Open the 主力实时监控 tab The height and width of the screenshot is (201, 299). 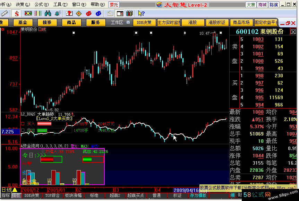(169, 23)
